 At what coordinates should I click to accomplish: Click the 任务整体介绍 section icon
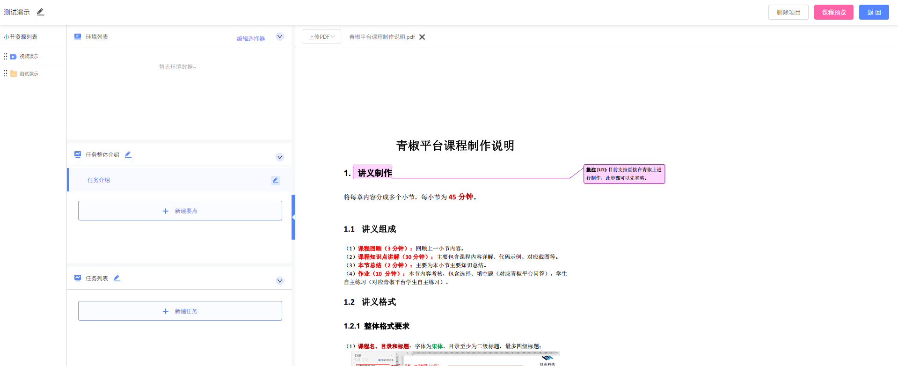pyautogui.click(x=78, y=154)
